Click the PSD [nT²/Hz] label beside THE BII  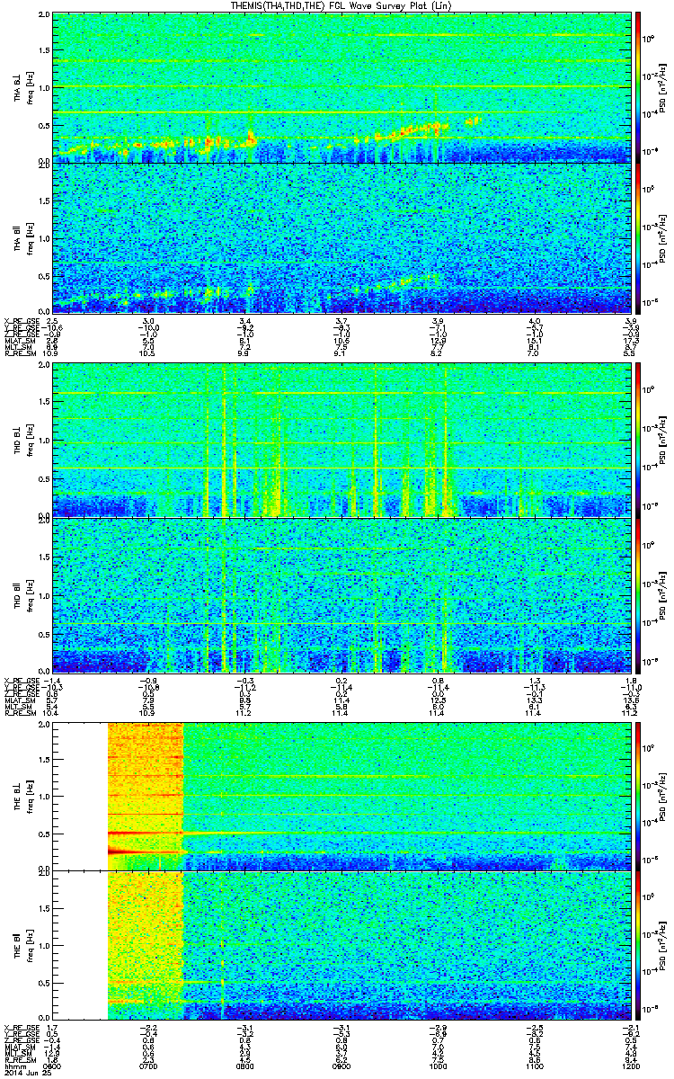pyautogui.click(x=663, y=945)
